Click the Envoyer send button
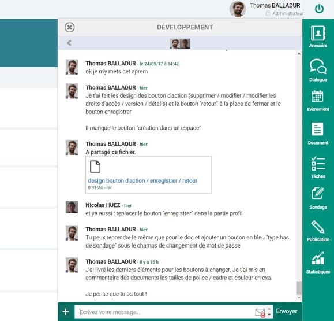 (287, 311)
